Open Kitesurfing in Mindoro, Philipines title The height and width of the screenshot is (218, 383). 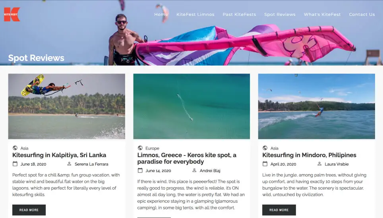pyautogui.click(x=309, y=155)
